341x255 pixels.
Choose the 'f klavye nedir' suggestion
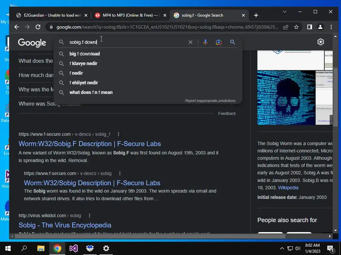[148, 63]
